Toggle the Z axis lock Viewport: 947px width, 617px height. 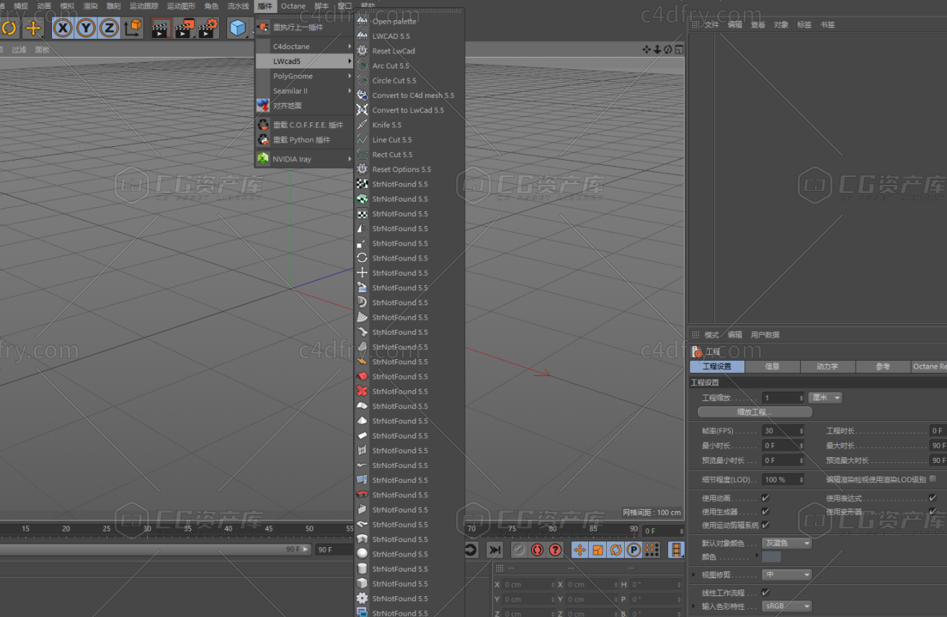coord(109,28)
